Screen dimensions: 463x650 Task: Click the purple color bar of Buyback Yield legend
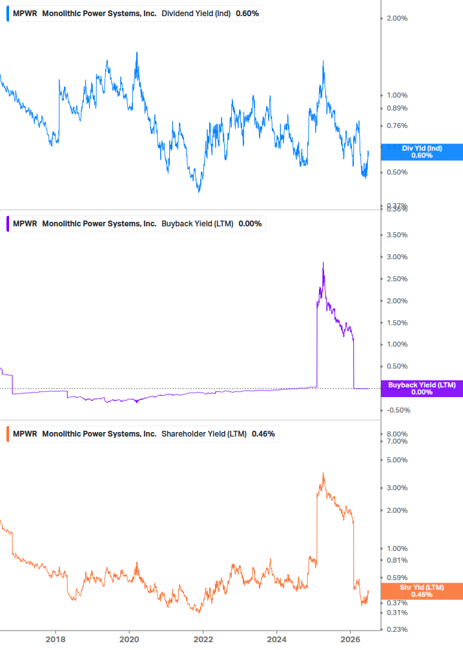tap(8, 224)
